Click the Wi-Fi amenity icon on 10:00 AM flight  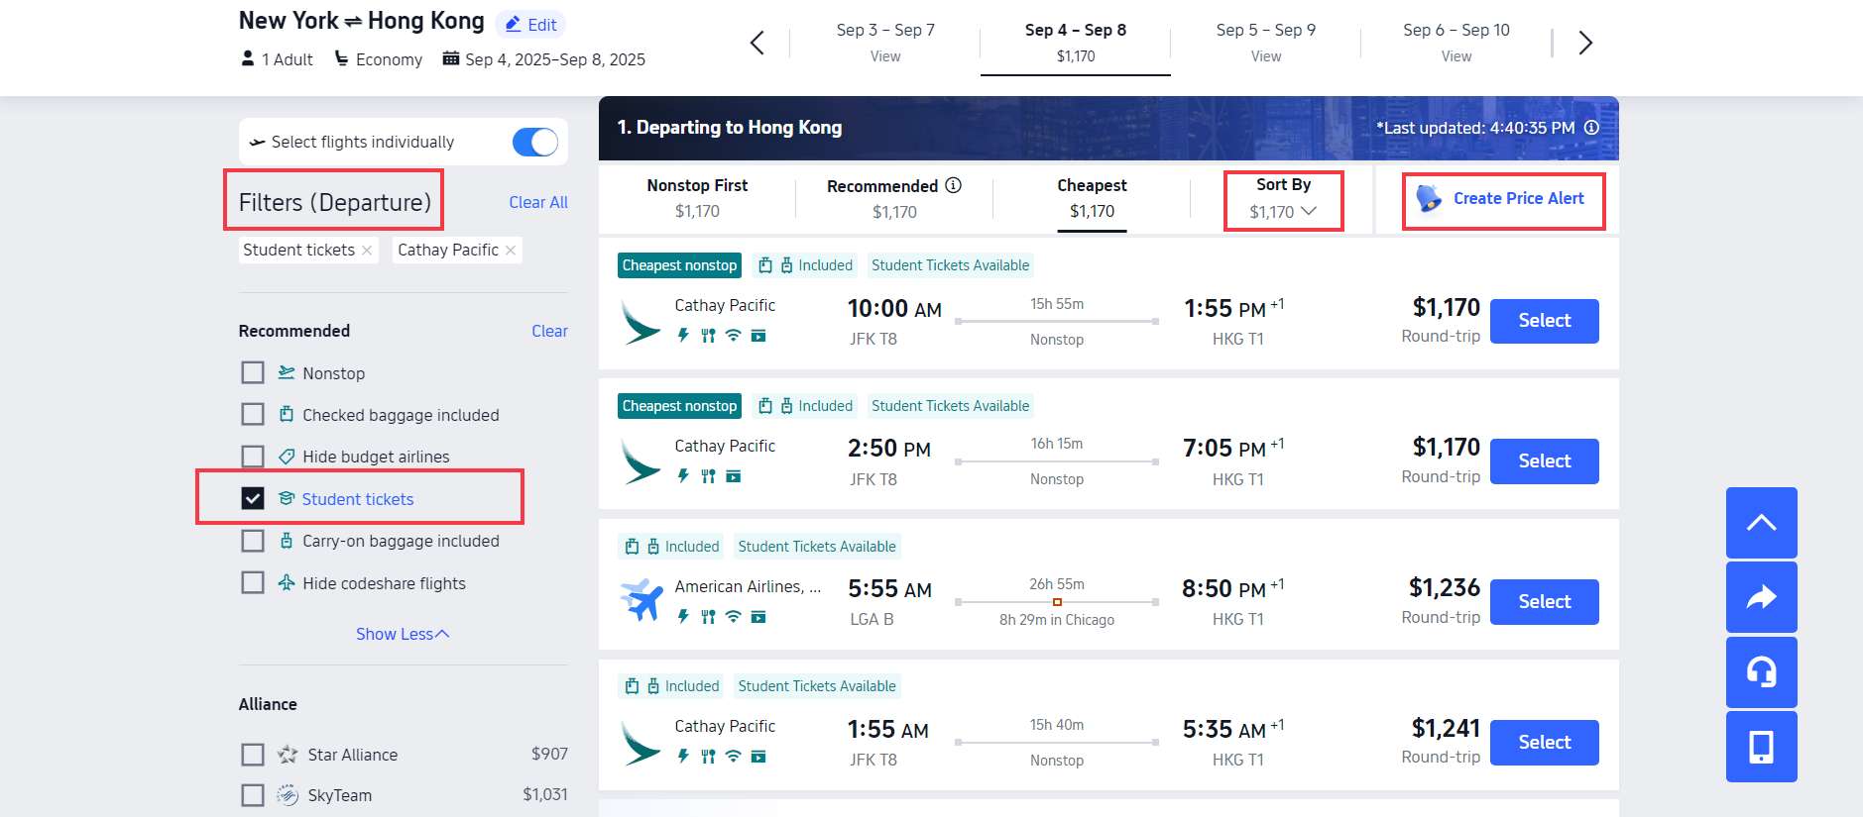732,337
